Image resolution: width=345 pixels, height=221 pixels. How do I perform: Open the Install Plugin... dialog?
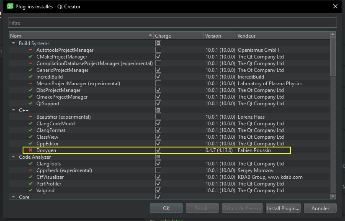(283, 208)
